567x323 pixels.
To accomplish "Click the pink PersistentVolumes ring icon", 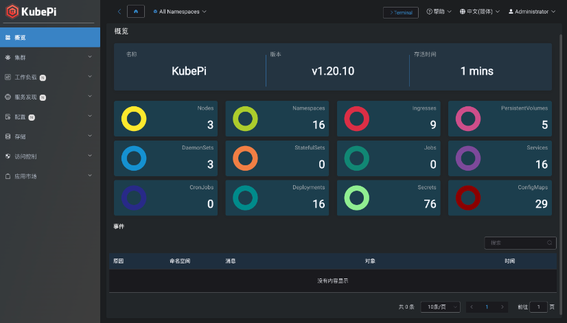I will pos(468,119).
